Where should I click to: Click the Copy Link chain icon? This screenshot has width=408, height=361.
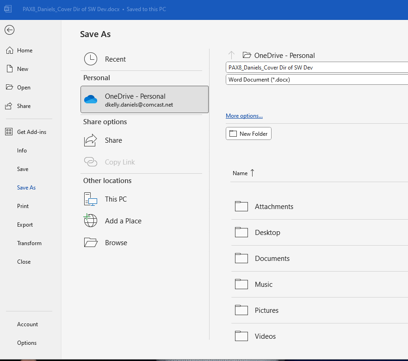coord(91,162)
